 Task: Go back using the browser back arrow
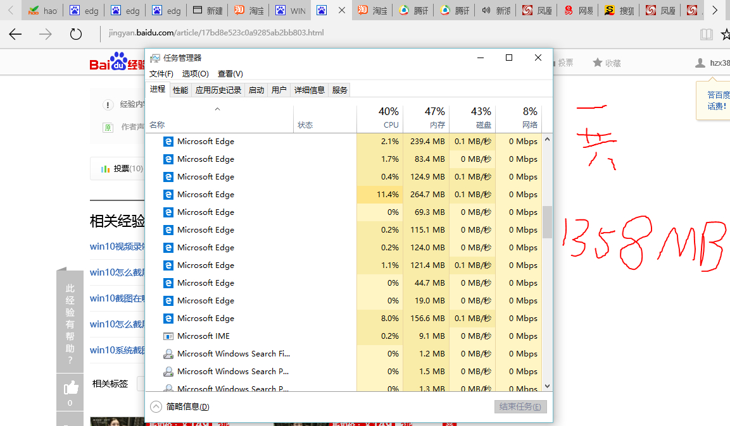[x=15, y=34]
